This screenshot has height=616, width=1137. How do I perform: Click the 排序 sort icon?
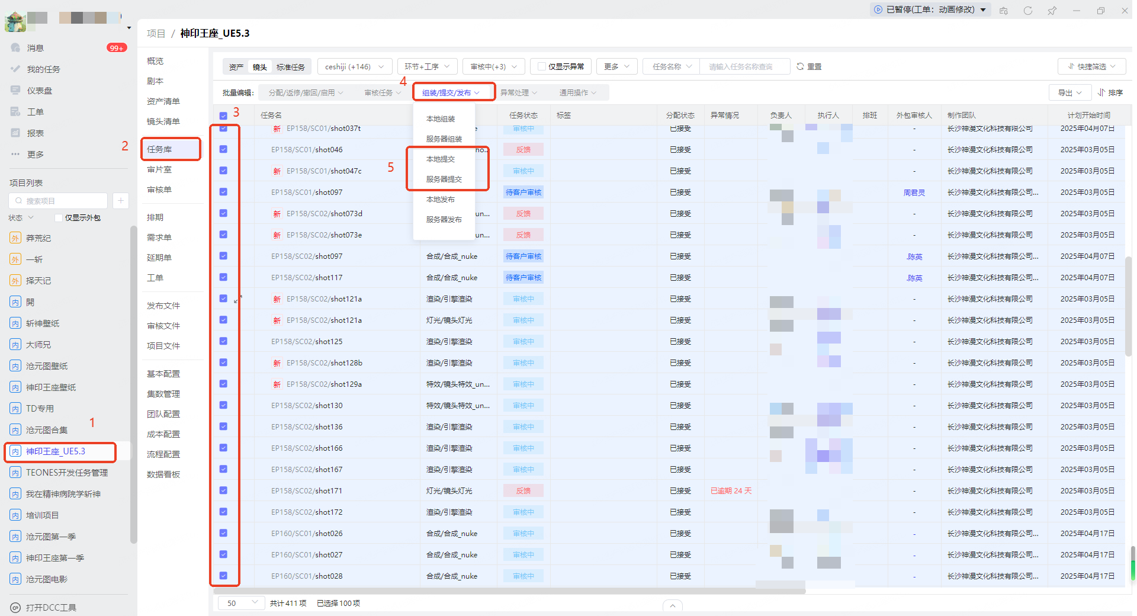pos(1101,93)
